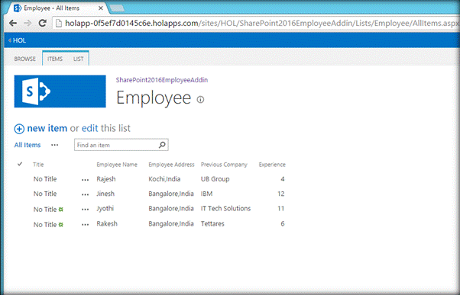Click the HOL back link
460x295 pixels.
(18, 40)
